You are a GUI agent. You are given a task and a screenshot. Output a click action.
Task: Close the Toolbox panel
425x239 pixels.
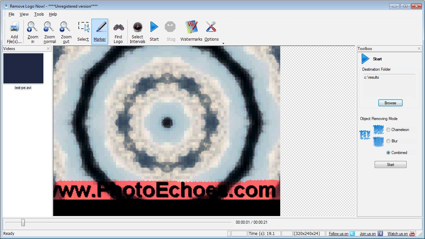pos(419,49)
